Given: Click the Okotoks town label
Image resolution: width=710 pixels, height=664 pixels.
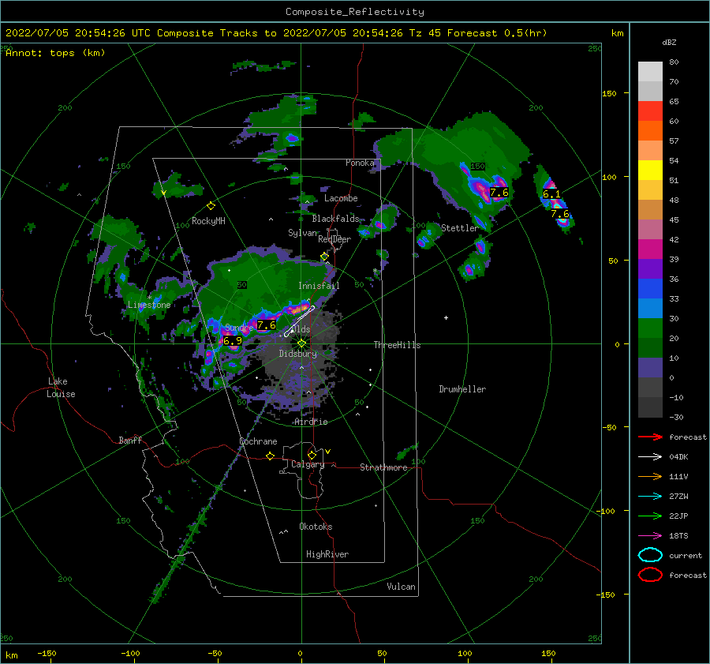Looking at the screenshot, I should point(316,527).
